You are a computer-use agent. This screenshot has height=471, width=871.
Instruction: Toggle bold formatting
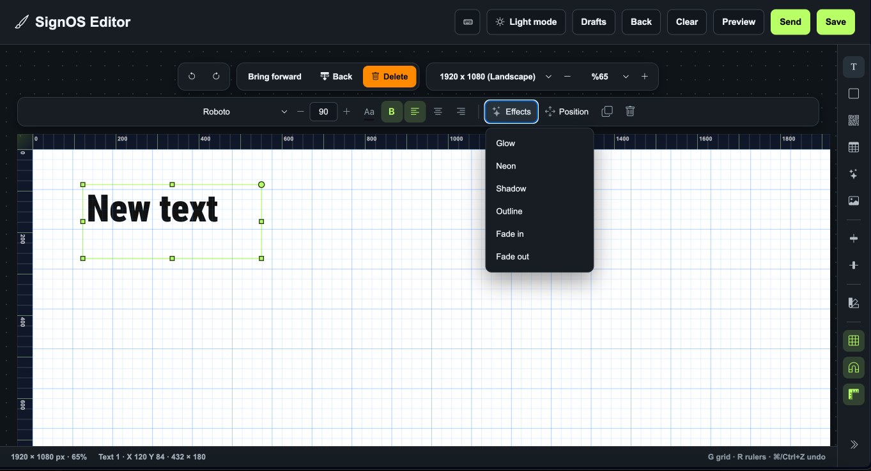pyautogui.click(x=392, y=112)
